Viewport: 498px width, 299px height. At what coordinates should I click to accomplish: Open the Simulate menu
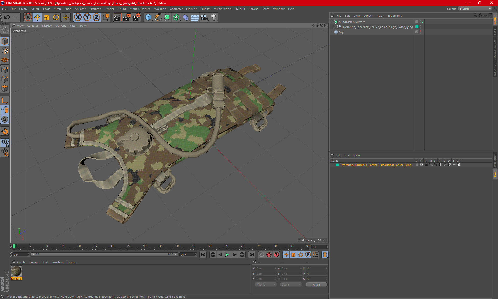[95, 9]
